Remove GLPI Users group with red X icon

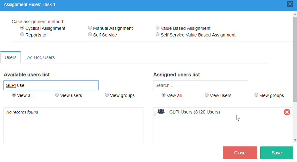pos(287,112)
